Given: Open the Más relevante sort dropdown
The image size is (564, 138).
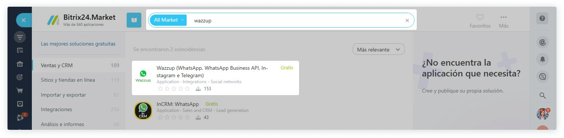Looking at the screenshot, I should pyautogui.click(x=378, y=49).
